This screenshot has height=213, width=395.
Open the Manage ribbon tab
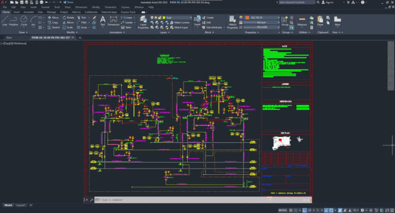(51, 12)
